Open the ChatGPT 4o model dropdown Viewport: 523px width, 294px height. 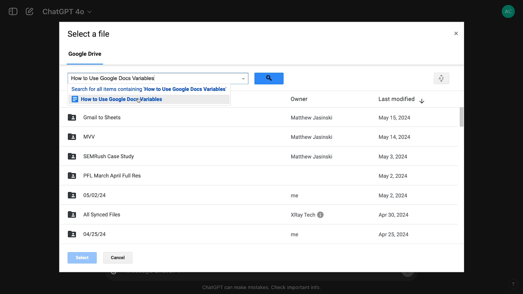pos(67,12)
